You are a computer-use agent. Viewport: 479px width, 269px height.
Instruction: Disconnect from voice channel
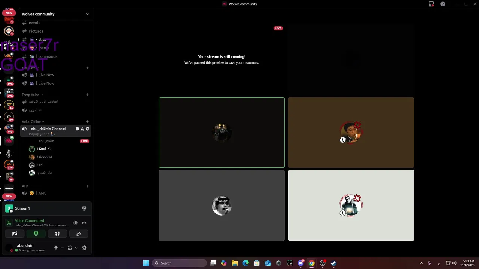point(84,223)
